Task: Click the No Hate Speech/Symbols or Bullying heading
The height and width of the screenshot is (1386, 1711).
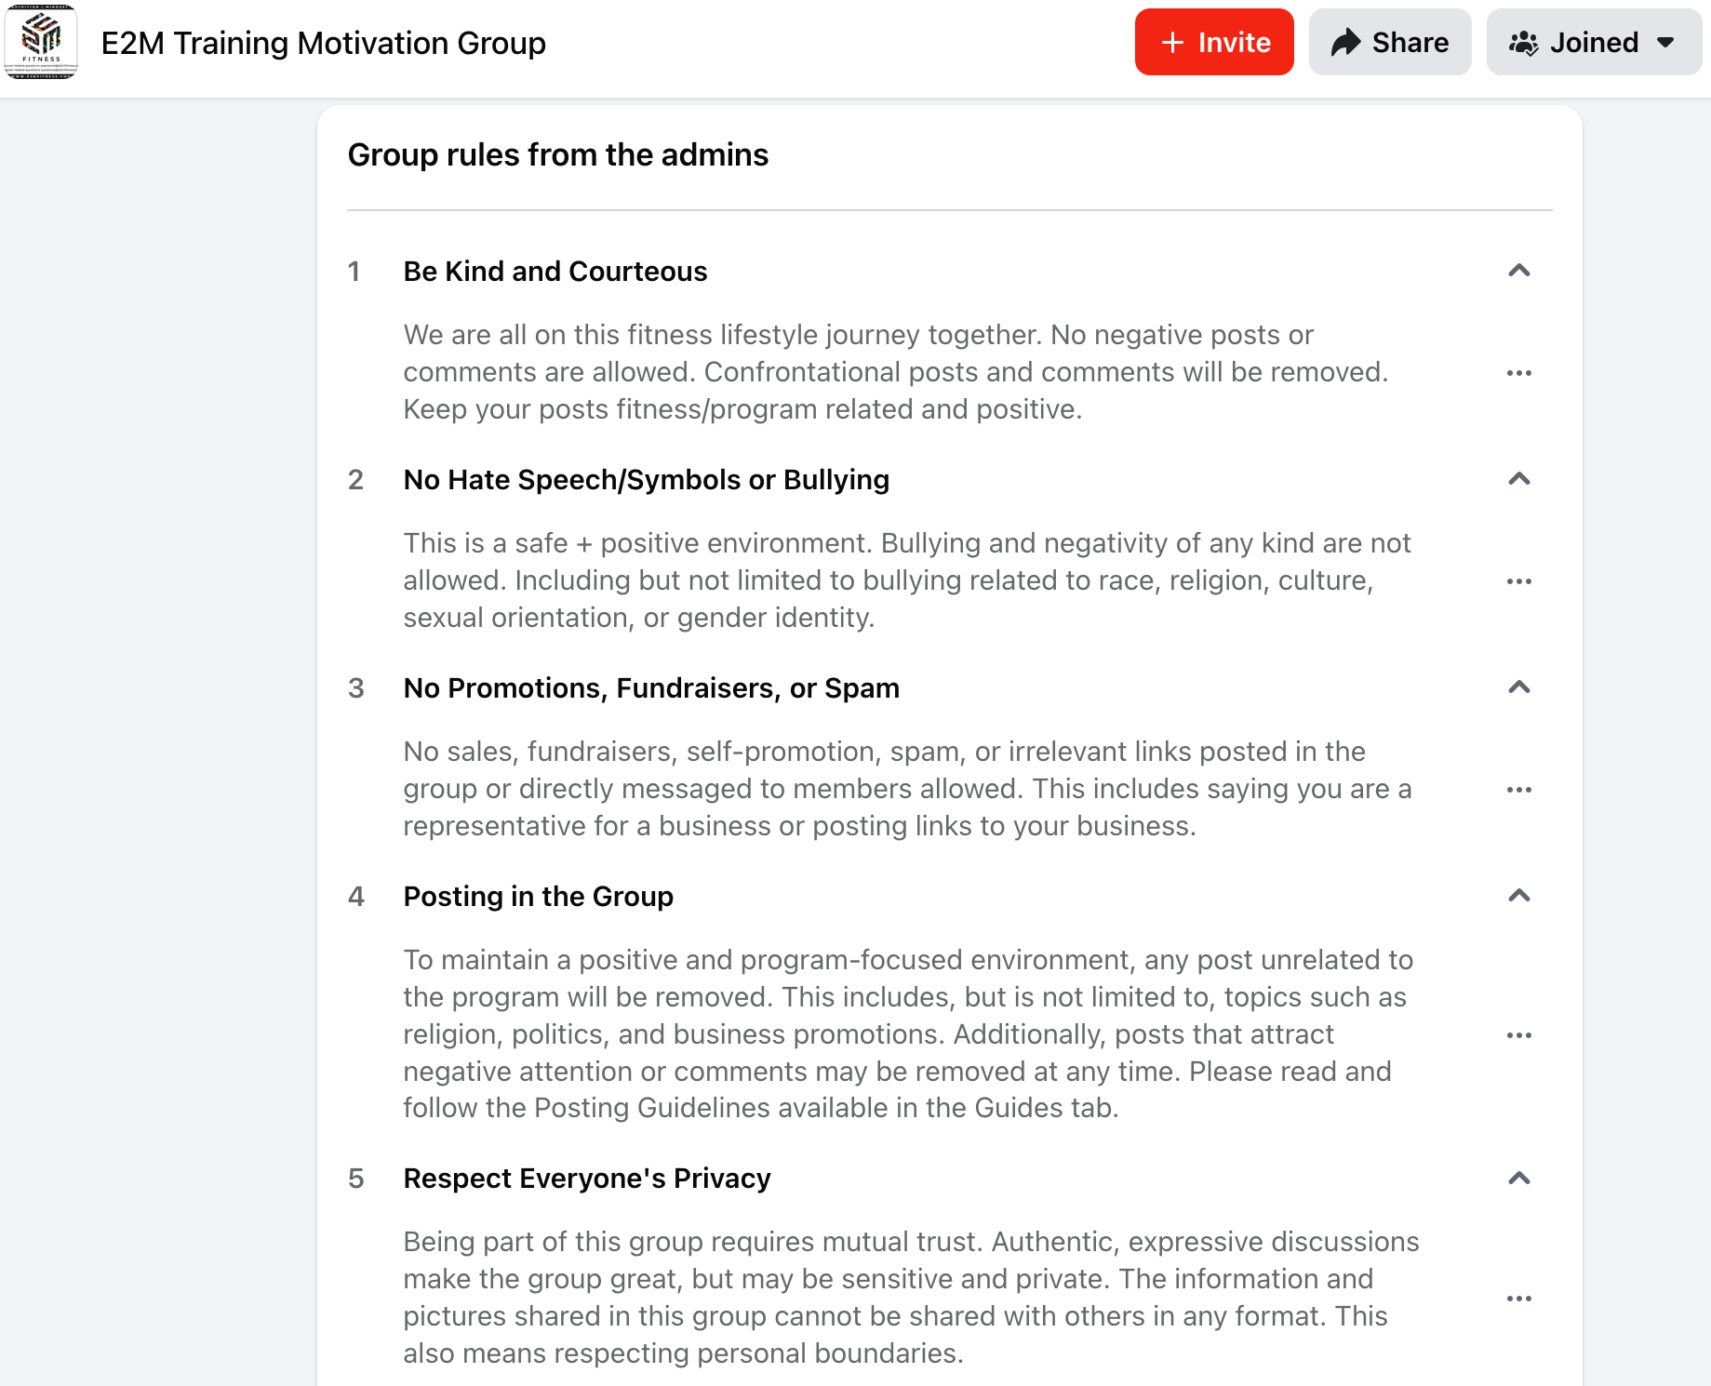Action: [x=646, y=480]
